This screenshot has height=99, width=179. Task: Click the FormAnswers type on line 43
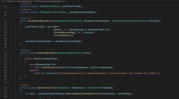[64, 88]
